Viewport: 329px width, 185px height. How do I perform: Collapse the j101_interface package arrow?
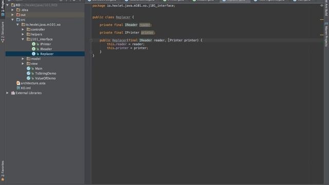pyautogui.click(x=23, y=39)
